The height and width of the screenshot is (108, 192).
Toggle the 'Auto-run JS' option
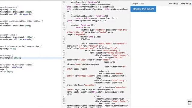186,4
